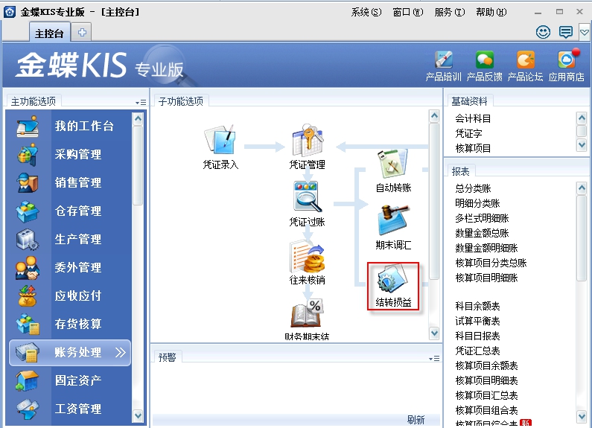
Task: Expand the 预警 panel options dropdown
Action: [433, 358]
